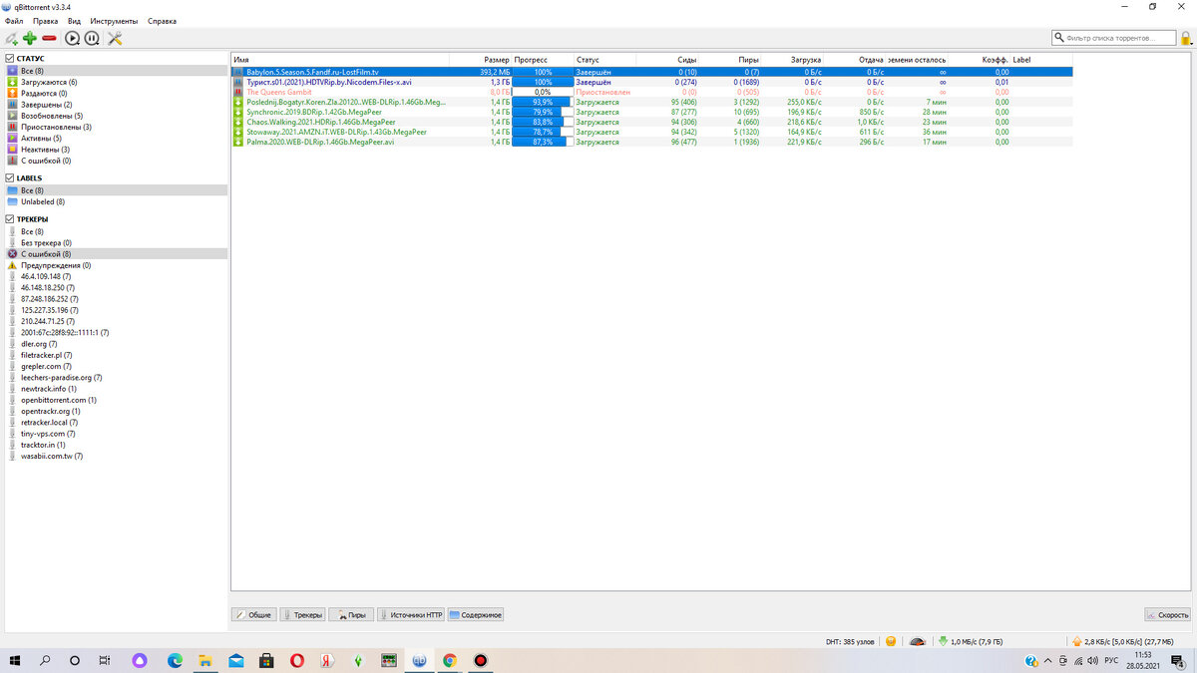Click the 0,0% progress bar of Queens Gambit

pos(543,92)
